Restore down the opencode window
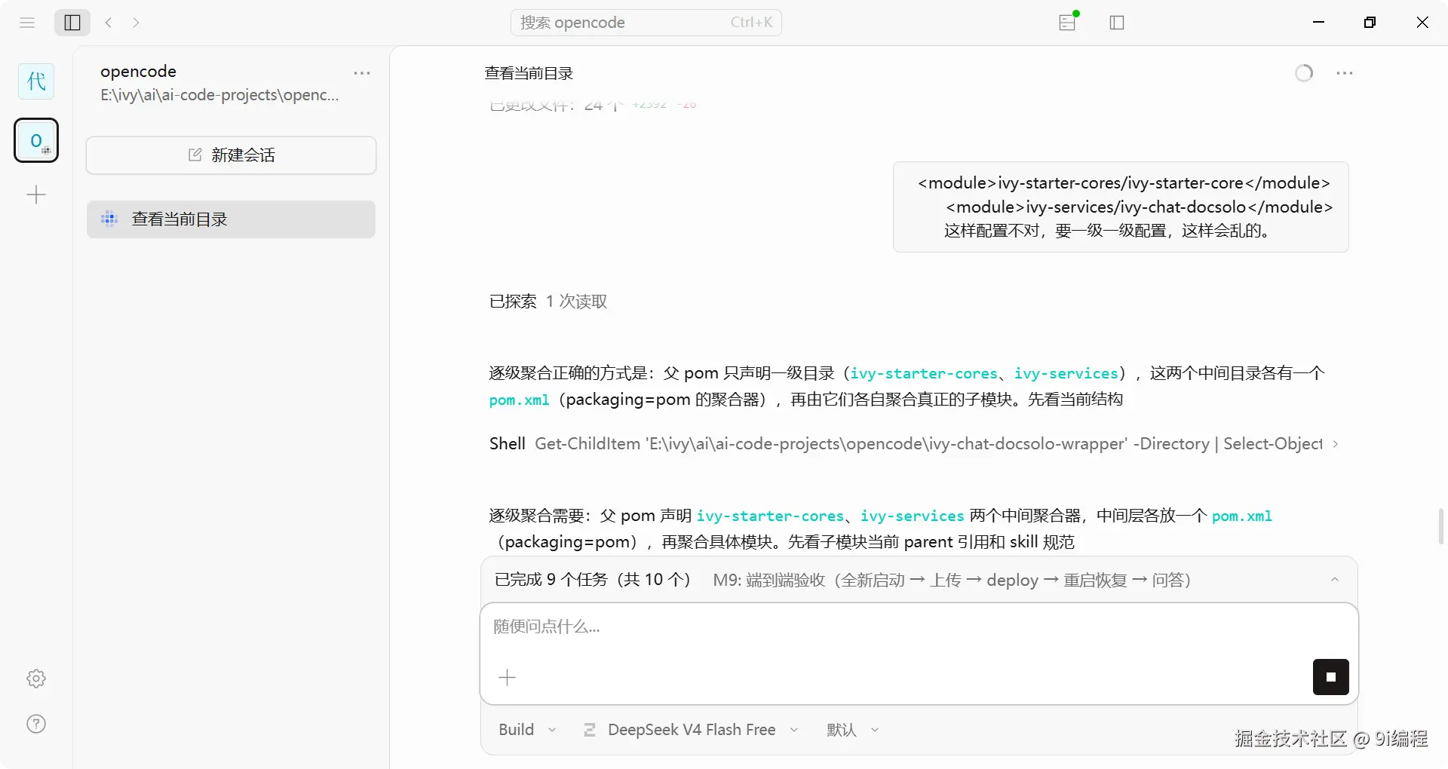The width and height of the screenshot is (1448, 769). (x=1370, y=23)
